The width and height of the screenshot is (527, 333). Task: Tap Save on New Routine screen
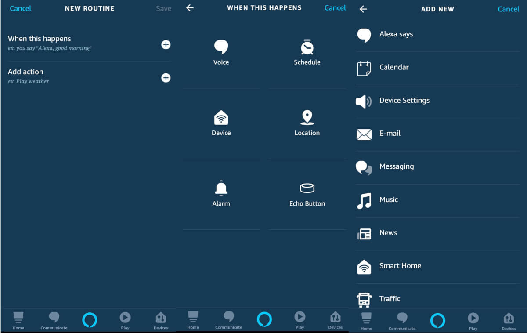[x=163, y=8]
